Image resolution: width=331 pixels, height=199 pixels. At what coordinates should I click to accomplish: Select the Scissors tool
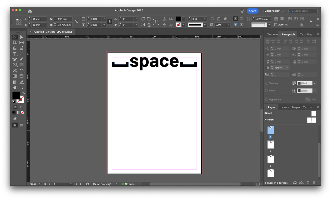(14, 71)
